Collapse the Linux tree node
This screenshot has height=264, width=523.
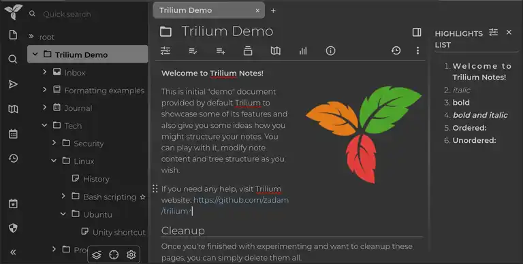[54, 161]
